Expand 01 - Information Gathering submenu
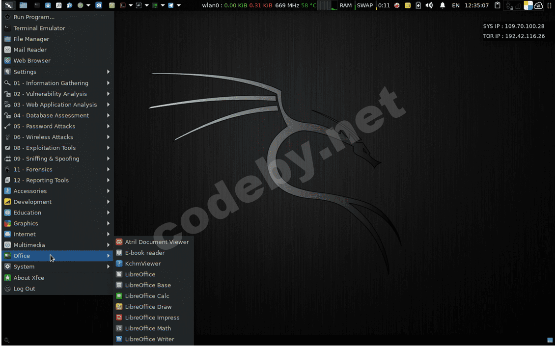This screenshot has width=556, height=346. coord(57,83)
